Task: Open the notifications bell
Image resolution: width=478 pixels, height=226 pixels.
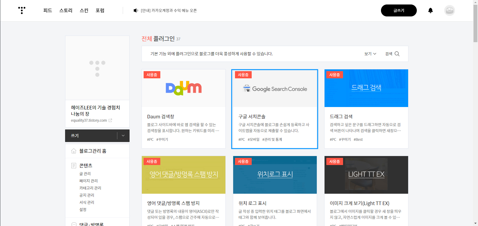Action: 431,10
